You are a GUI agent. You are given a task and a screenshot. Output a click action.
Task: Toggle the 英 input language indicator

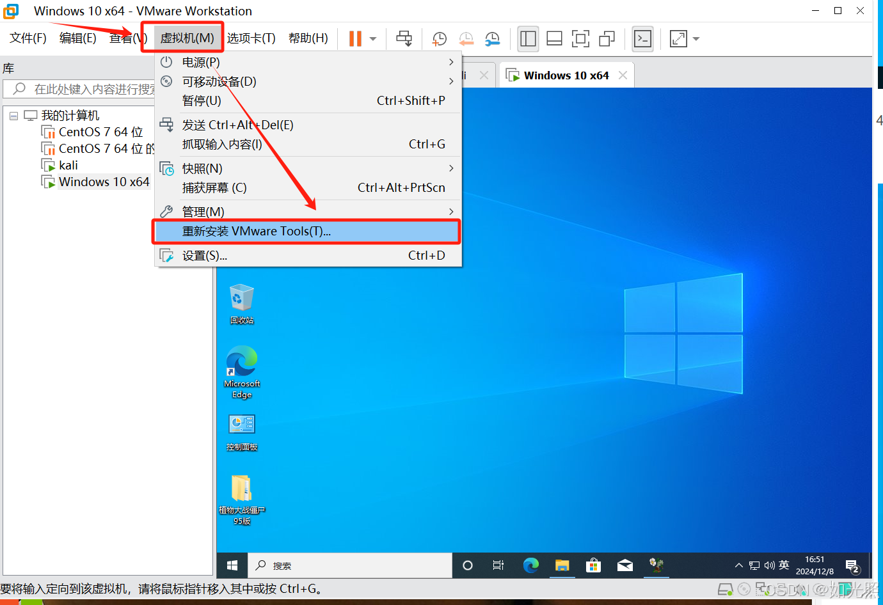784,565
